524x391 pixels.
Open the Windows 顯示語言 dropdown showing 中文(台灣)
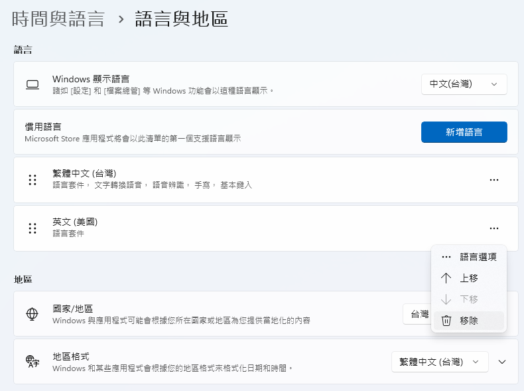(464, 84)
